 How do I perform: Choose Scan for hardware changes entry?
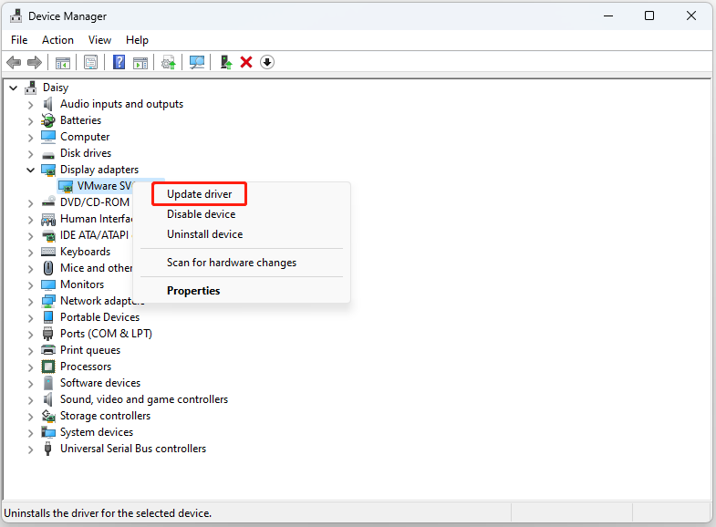pyautogui.click(x=232, y=263)
